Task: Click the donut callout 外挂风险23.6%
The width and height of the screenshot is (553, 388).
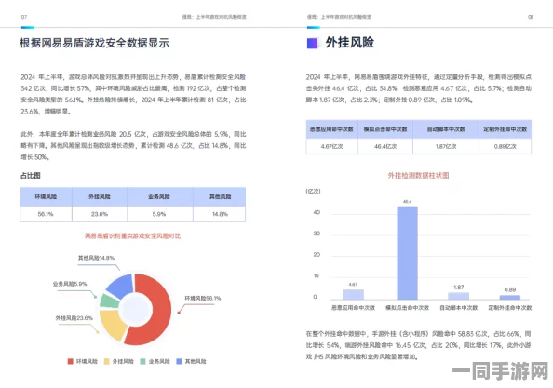Action: coord(74,318)
